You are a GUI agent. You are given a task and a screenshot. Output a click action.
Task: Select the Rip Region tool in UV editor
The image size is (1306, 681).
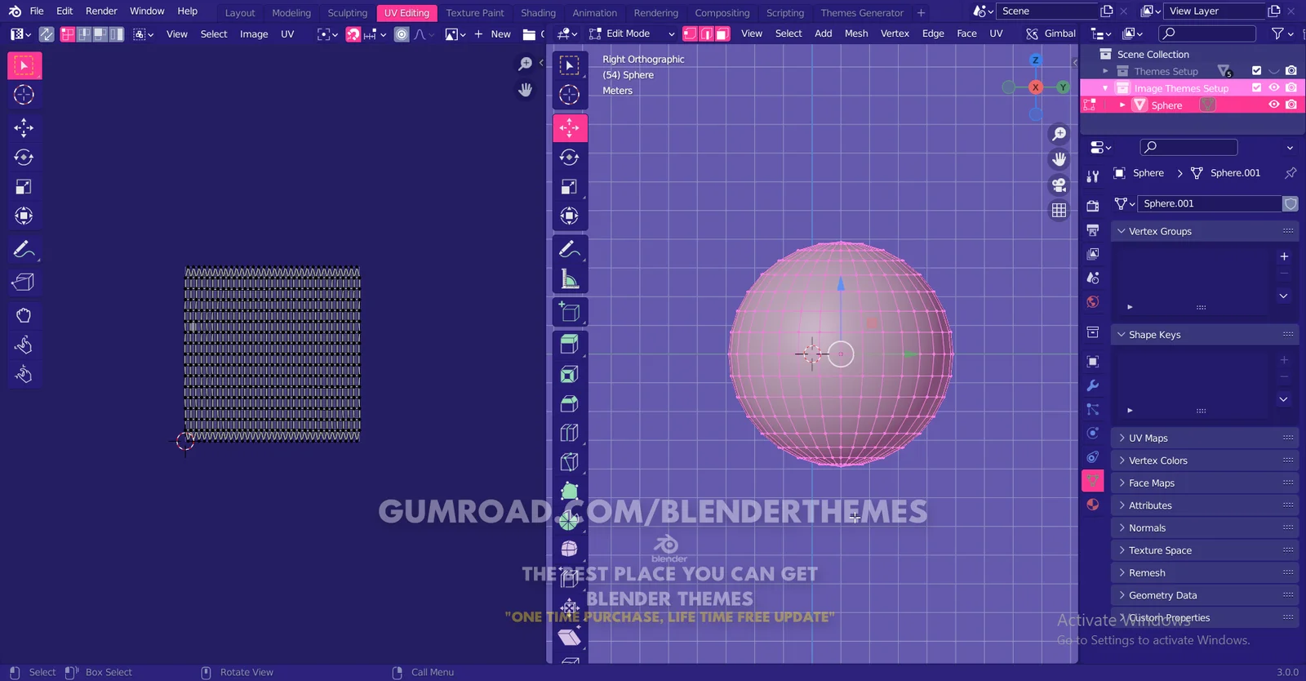24,283
